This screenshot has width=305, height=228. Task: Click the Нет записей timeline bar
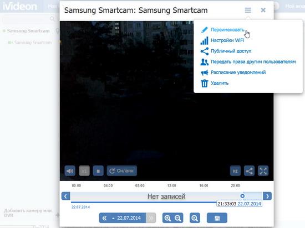tap(166, 196)
